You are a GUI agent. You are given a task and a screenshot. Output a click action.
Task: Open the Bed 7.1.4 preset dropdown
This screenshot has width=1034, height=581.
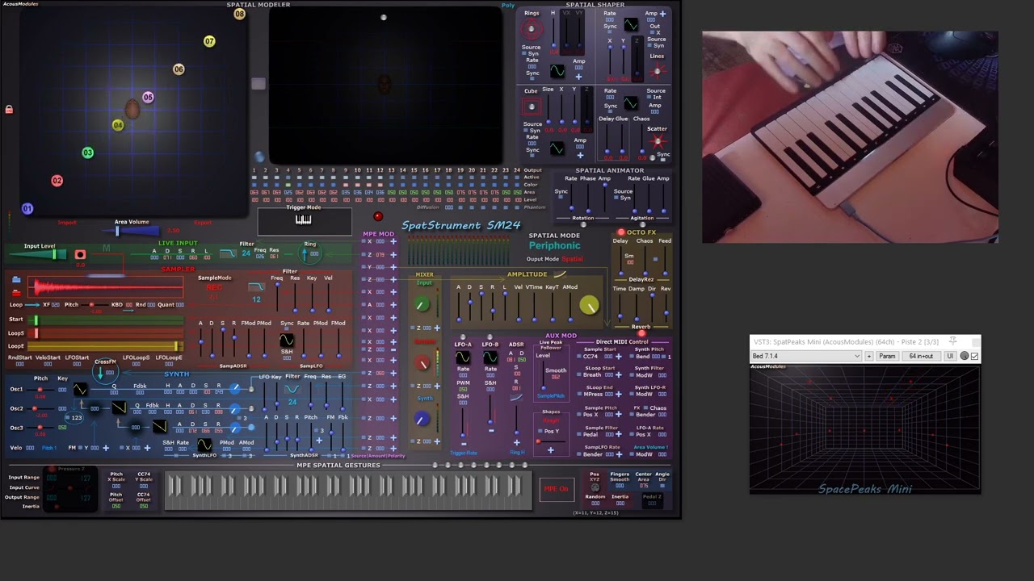click(807, 356)
